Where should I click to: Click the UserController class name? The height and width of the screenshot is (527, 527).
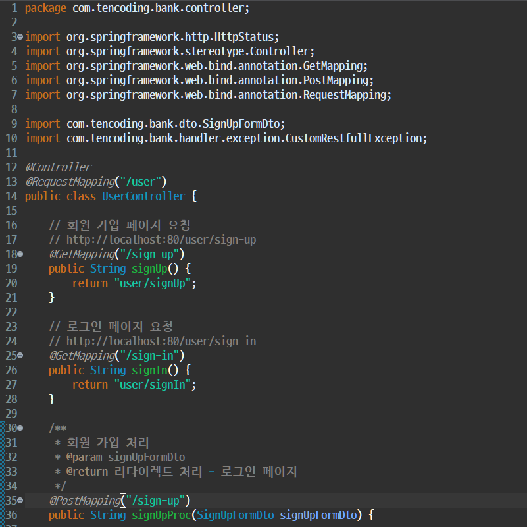coord(143,196)
